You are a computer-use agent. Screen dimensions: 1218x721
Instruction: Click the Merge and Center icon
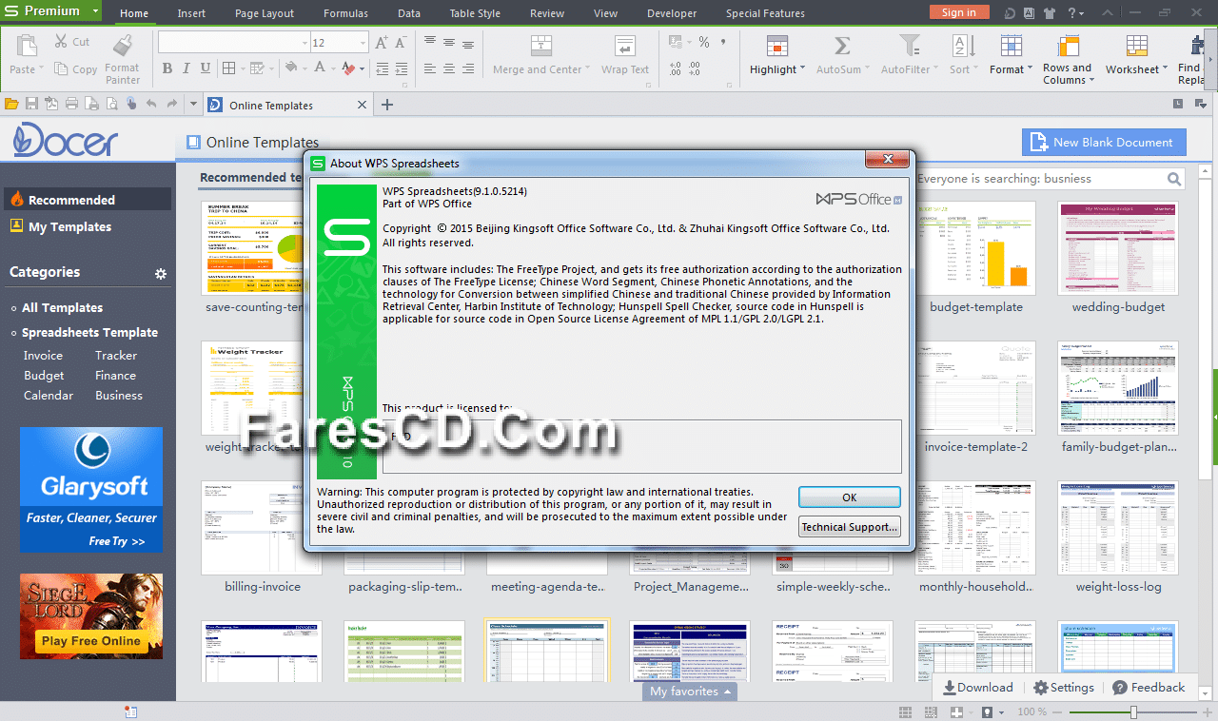coord(540,47)
